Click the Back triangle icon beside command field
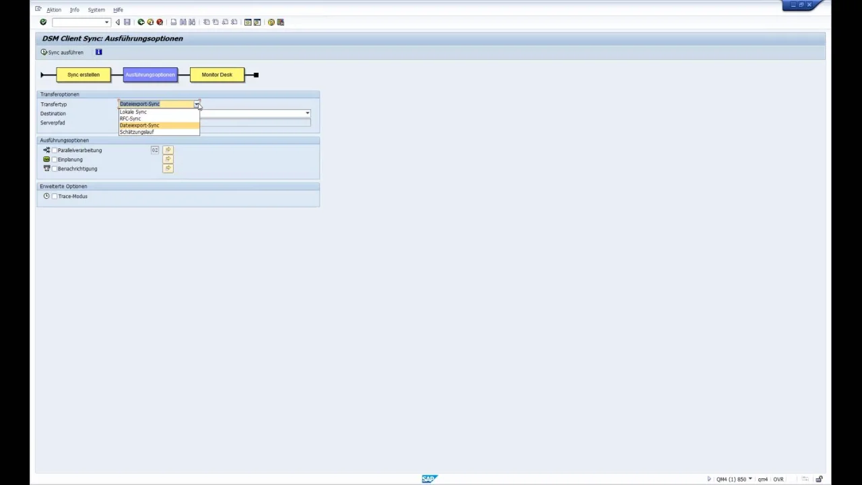 coord(117,22)
